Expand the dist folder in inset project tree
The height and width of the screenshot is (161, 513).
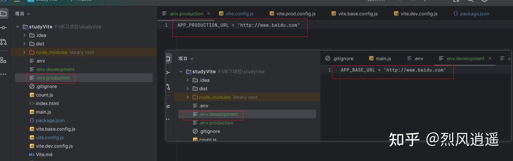point(188,89)
